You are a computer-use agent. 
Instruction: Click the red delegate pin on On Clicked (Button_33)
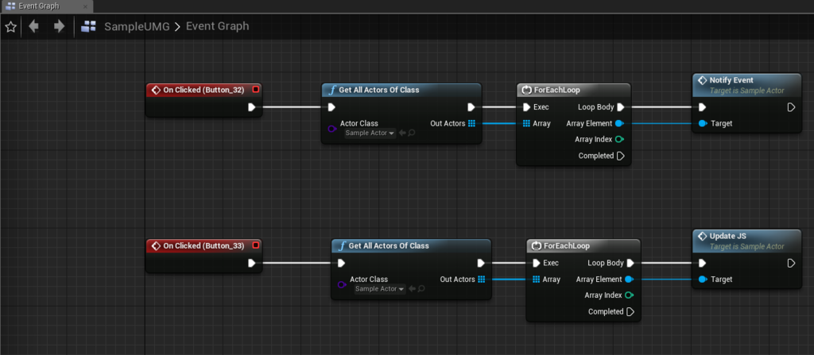255,245
